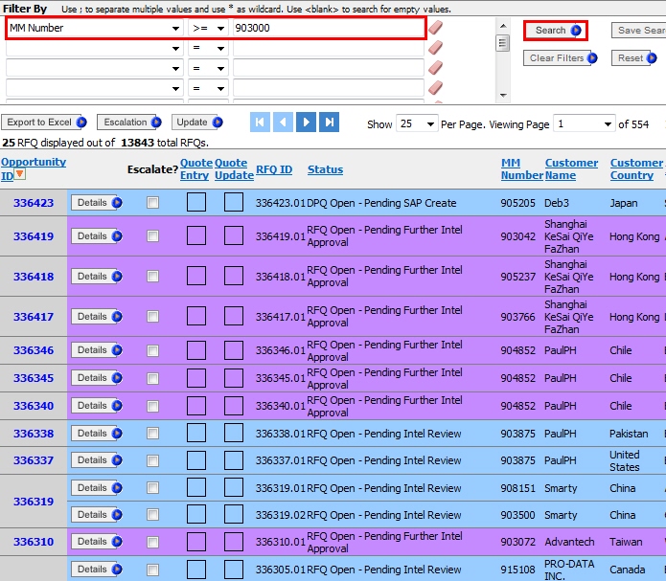Click Export to Excel button
Screen dimensions: 666x581
[44, 123]
